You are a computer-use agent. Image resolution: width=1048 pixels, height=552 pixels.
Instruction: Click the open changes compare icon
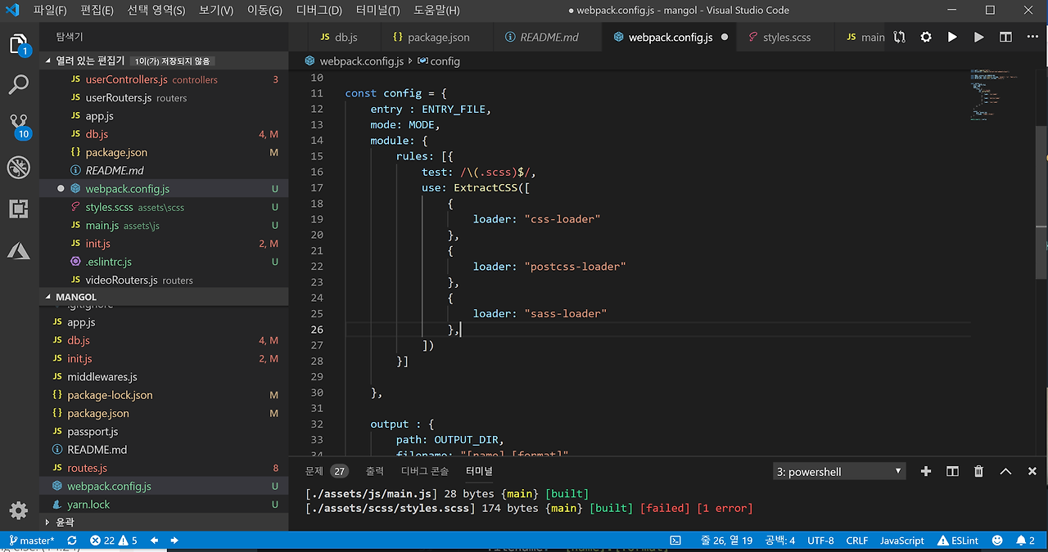point(900,37)
